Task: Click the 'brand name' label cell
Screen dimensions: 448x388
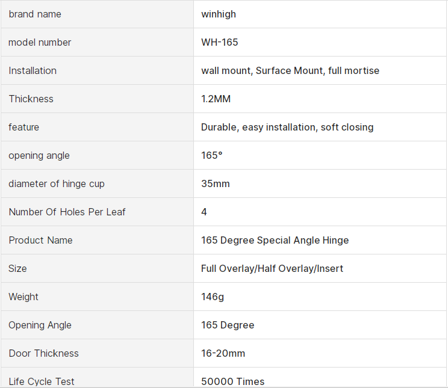Action: [35, 14]
